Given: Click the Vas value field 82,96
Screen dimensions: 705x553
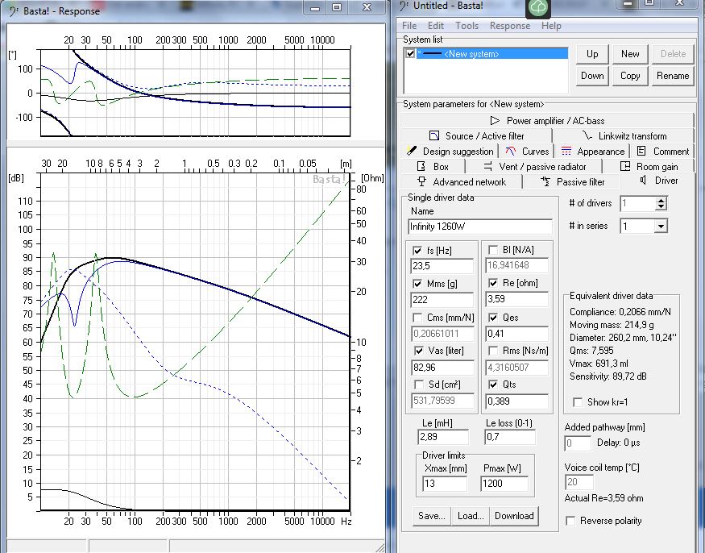Looking at the screenshot, I should click(443, 367).
